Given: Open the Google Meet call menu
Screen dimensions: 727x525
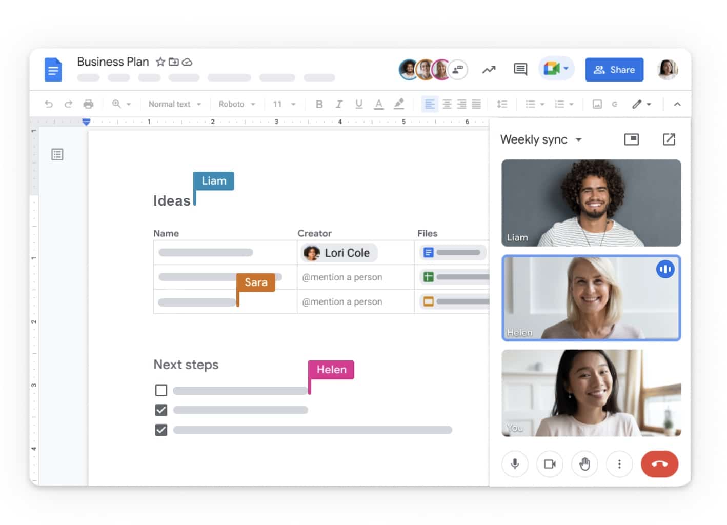Looking at the screenshot, I should pyautogui.click(x=556, y=69).
